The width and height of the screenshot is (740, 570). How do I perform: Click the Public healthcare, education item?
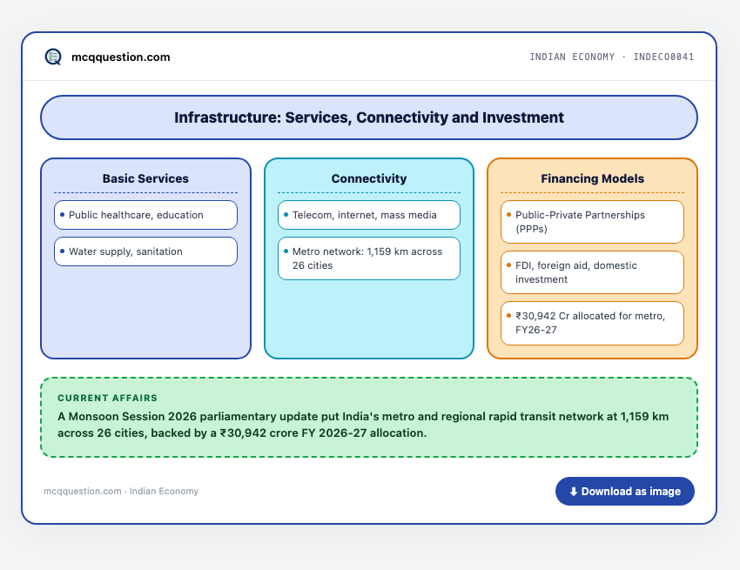click(x=146, y=215)
